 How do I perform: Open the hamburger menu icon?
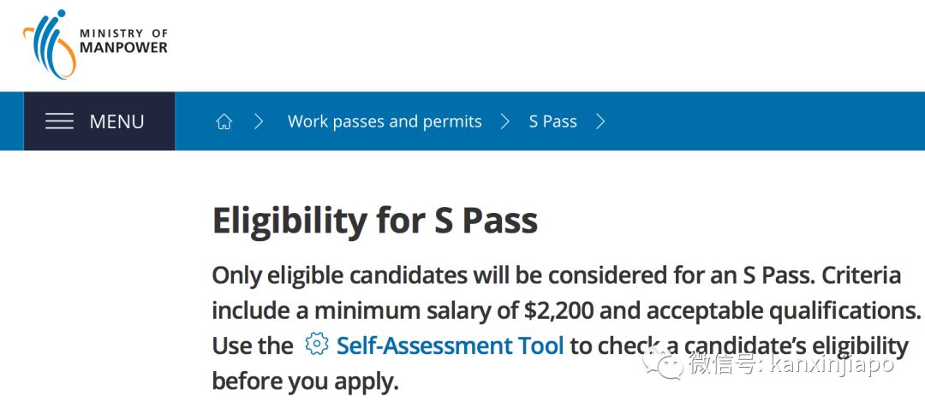59,121
